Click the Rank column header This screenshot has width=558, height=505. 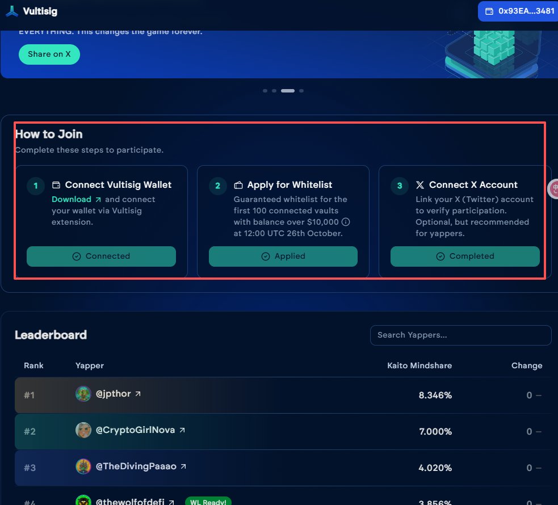(x=33, y=365)
